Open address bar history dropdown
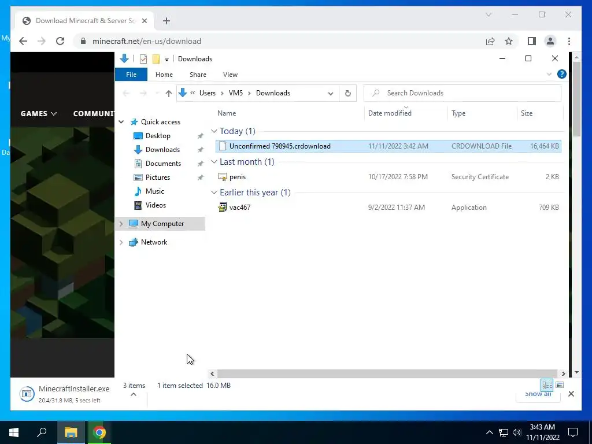This screenshot has height=444, width=592. tap(330, 93)
